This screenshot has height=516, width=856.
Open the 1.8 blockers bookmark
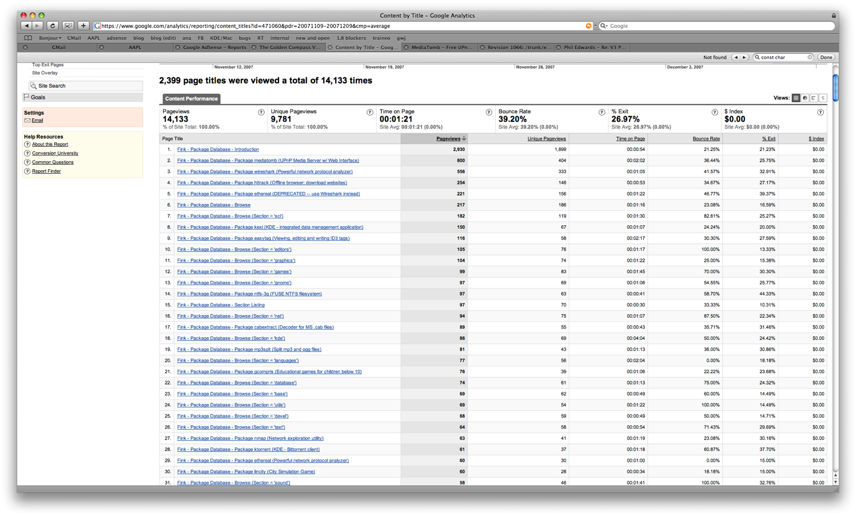coord(351,38)
